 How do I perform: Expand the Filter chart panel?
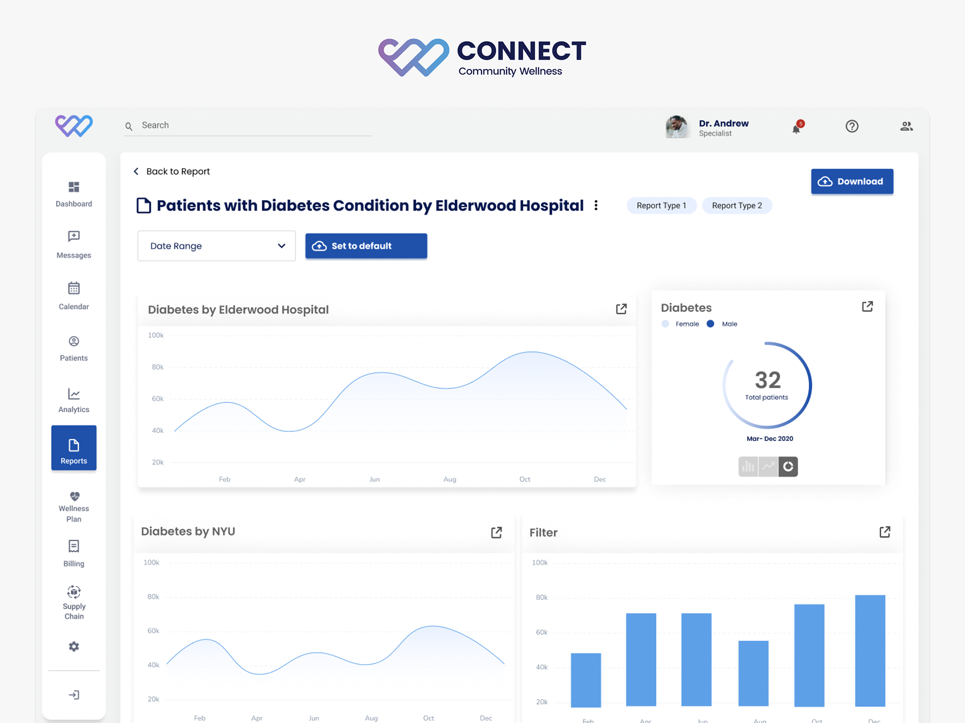(885, 532)
